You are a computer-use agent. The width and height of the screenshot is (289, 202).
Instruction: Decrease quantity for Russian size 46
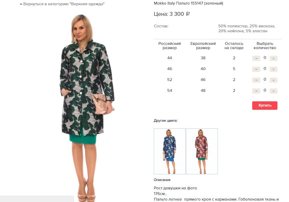pos(256,69)
